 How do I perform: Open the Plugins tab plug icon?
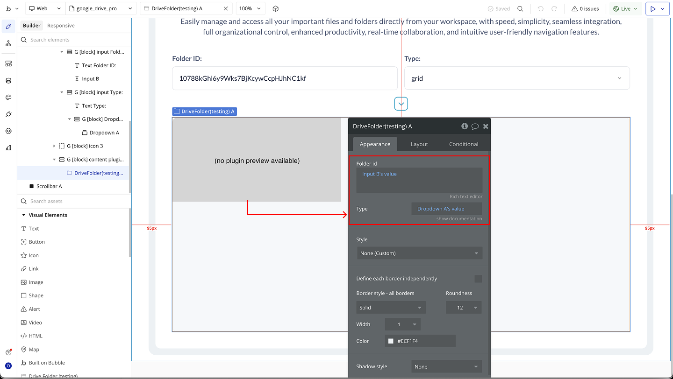click(x=8, y=114)
